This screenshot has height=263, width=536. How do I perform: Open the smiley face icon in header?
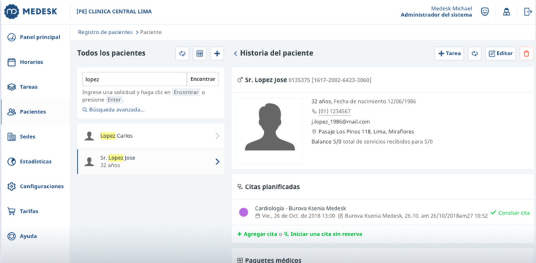point(485,12)
